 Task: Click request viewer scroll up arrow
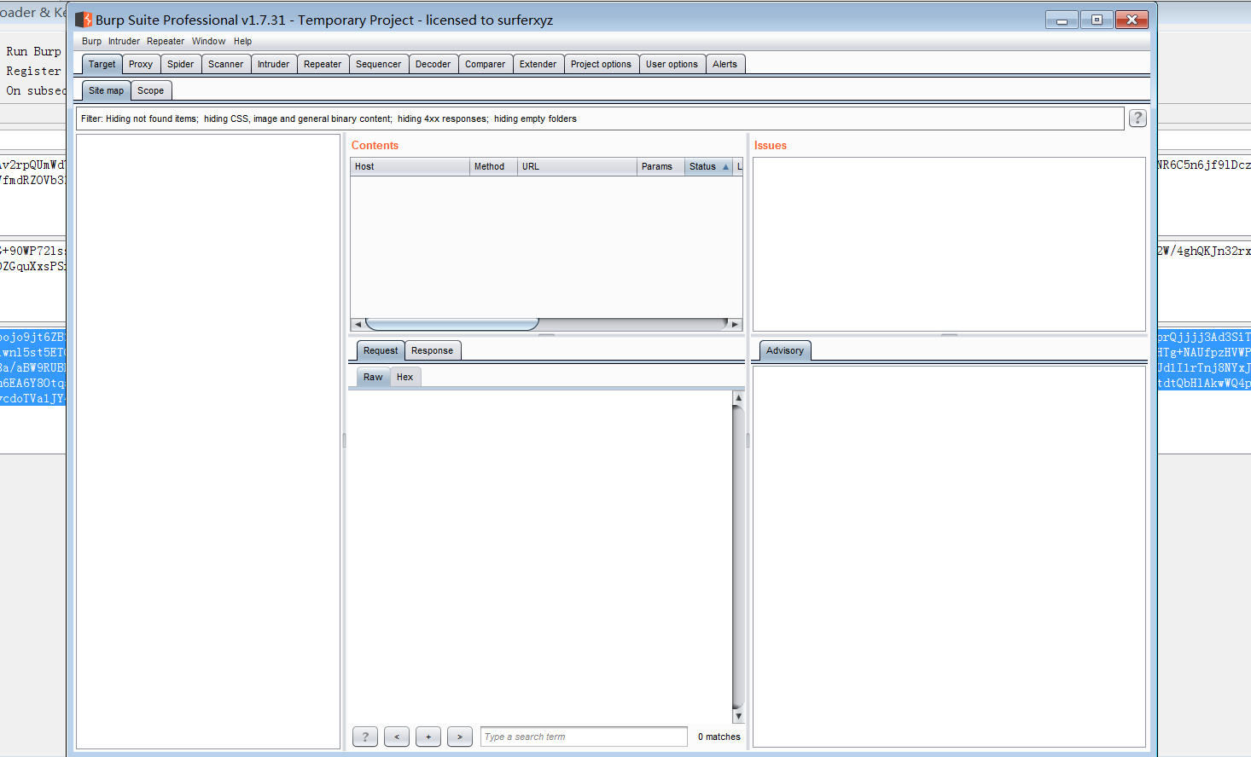[738, 397]
